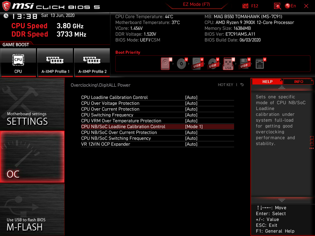
Task: Open CPU NB/SoC Loadline Calibration Mode 1 value
Action: coord(194,127)
